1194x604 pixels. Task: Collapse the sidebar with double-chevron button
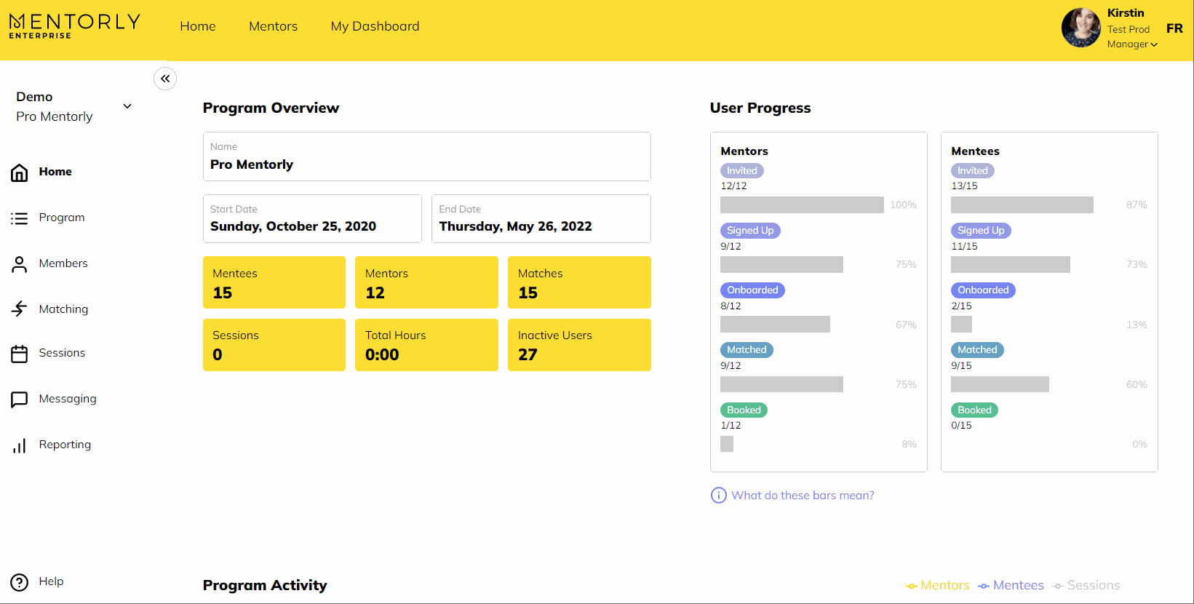pyautogui.click(x=165, y=79)
